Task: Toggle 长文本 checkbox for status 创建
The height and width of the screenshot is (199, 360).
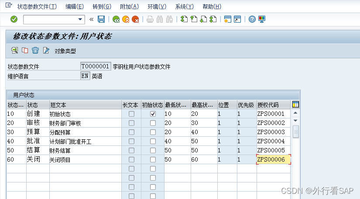Action: (x=131, y=114)
